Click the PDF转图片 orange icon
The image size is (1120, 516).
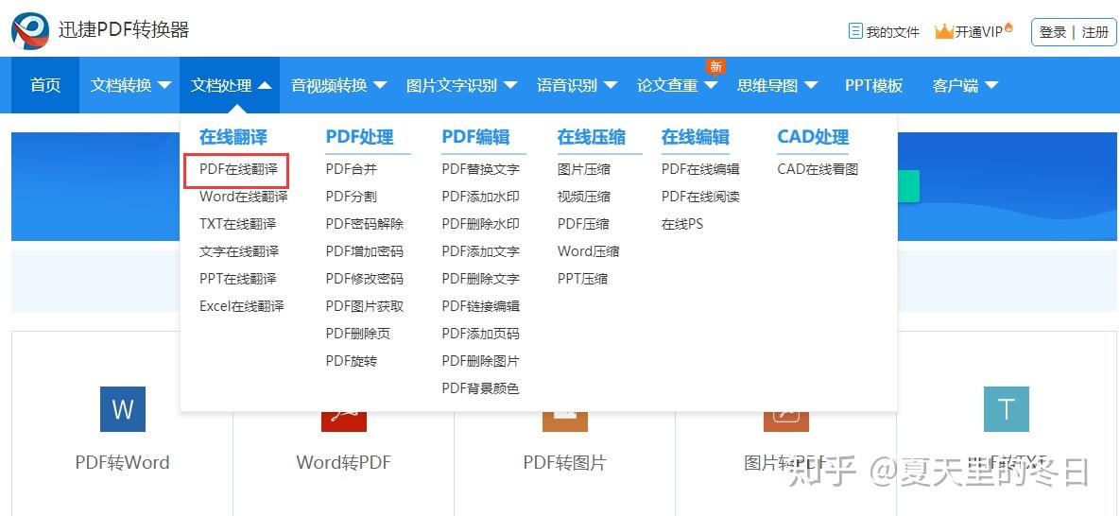pyautogui.click(x=565, y=421)
